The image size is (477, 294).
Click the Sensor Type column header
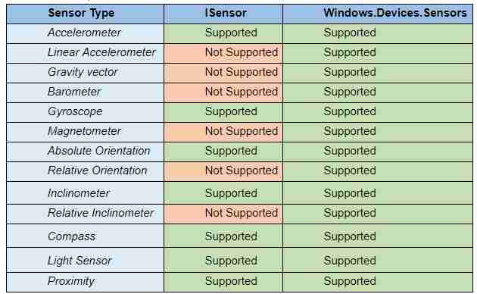tap(81, 13)
